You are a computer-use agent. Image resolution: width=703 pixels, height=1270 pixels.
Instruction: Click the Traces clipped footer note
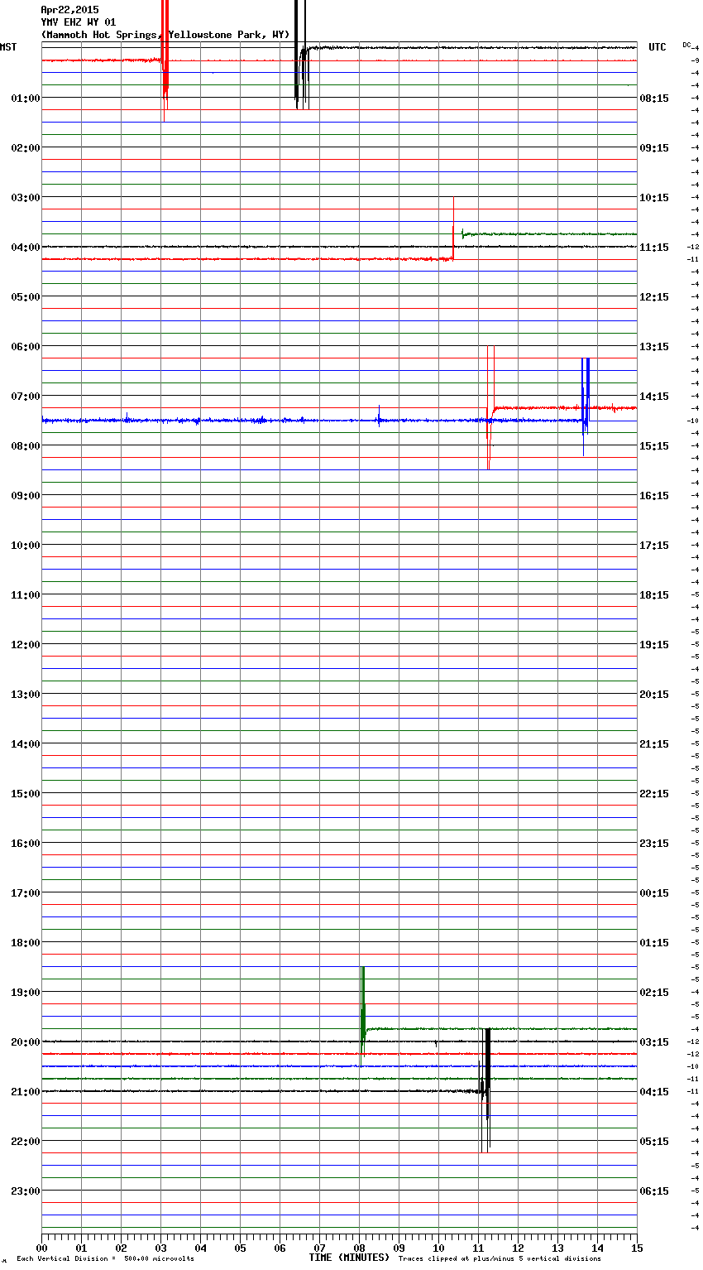tap(500, 1259)
